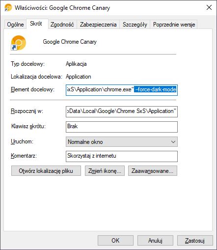Image resolution: width=217 pixels, height=250 pixels.
Task: Close the Właściwości dialog
Action: click(209, 7)
